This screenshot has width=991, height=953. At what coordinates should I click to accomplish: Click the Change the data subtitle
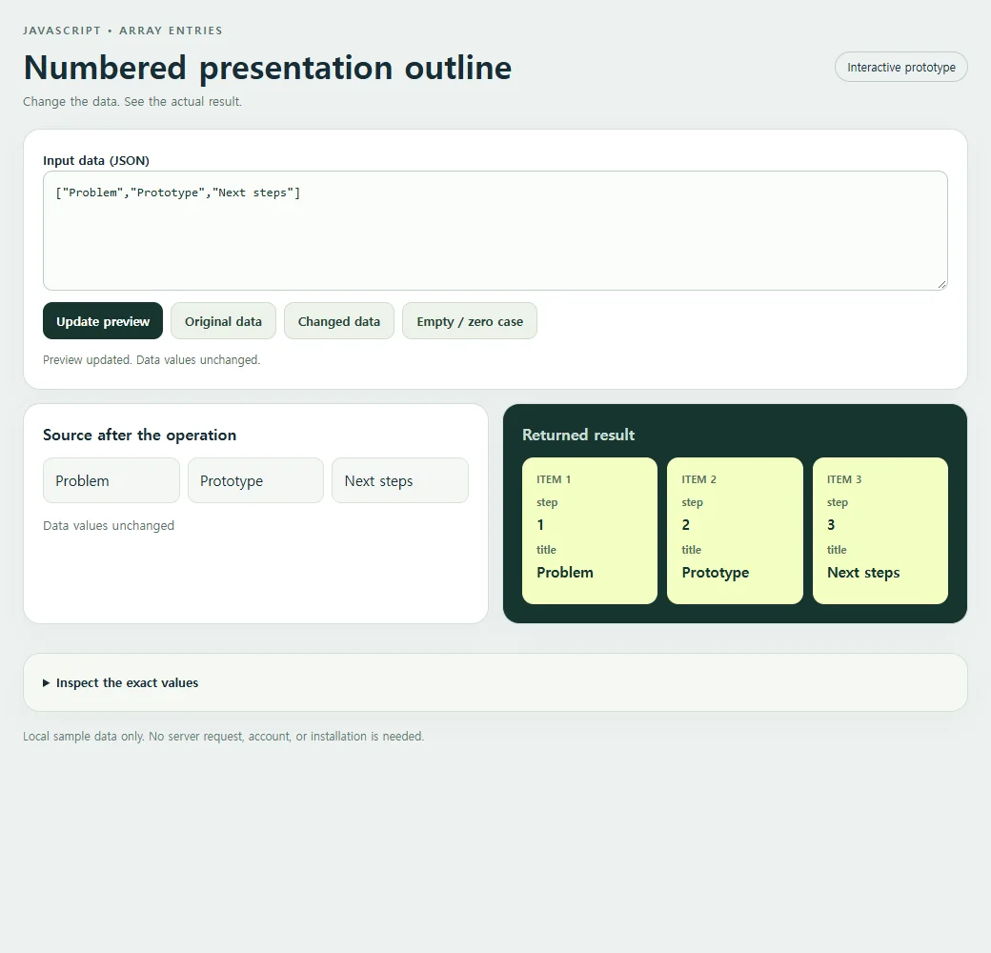pos(132,102)
